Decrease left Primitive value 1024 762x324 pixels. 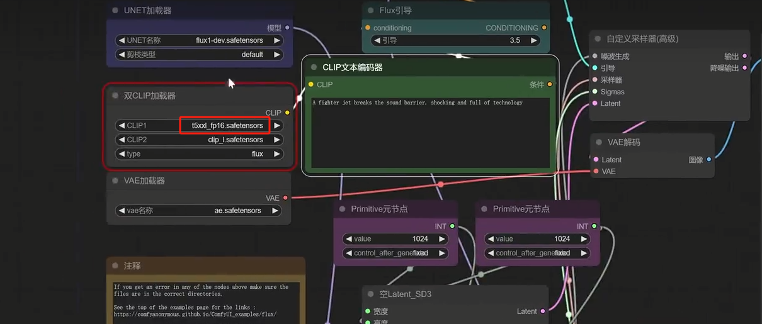(x=349, y=239)
